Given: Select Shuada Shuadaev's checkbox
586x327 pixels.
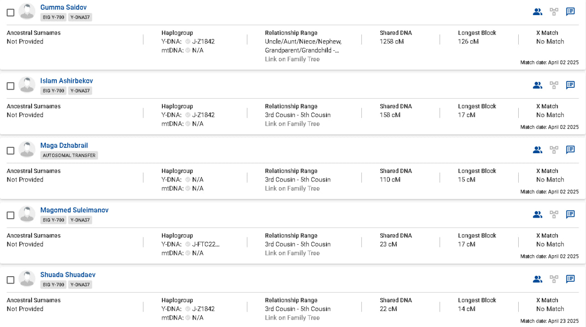Looking at the screenshot, I should pyautogui.click(x=11, y=280).
